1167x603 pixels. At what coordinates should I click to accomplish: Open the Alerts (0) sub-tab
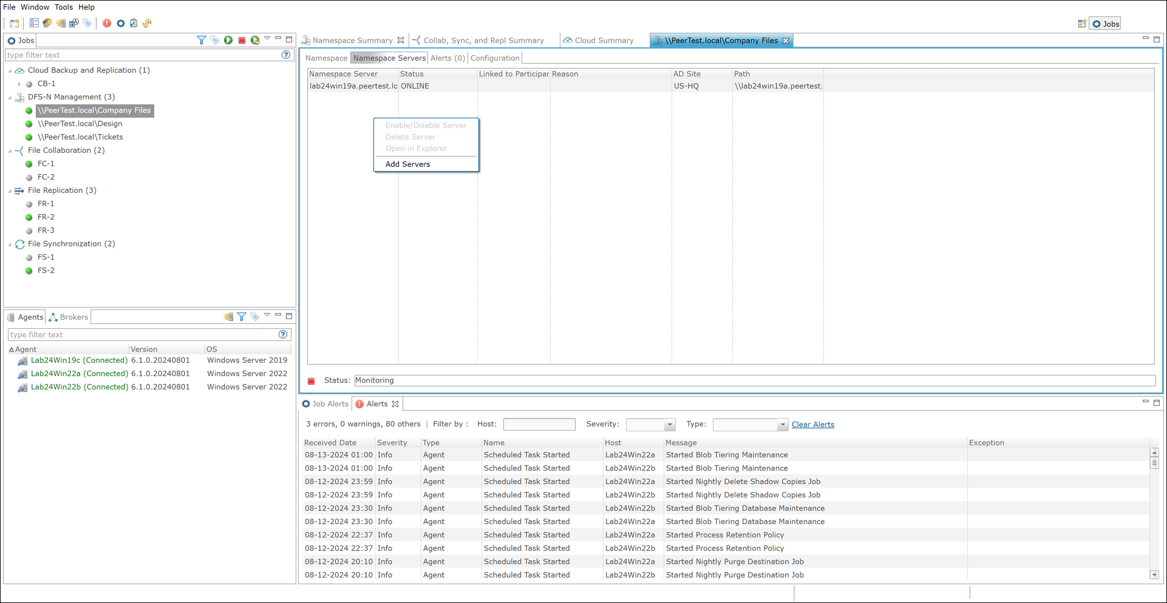pyautogui.click(x=447, y=58)
